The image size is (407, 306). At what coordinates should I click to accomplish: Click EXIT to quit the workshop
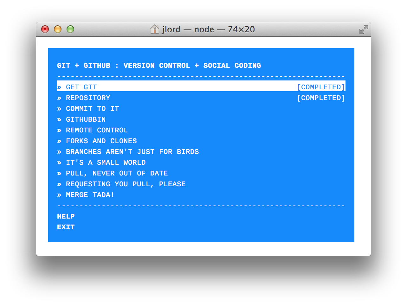66,227
